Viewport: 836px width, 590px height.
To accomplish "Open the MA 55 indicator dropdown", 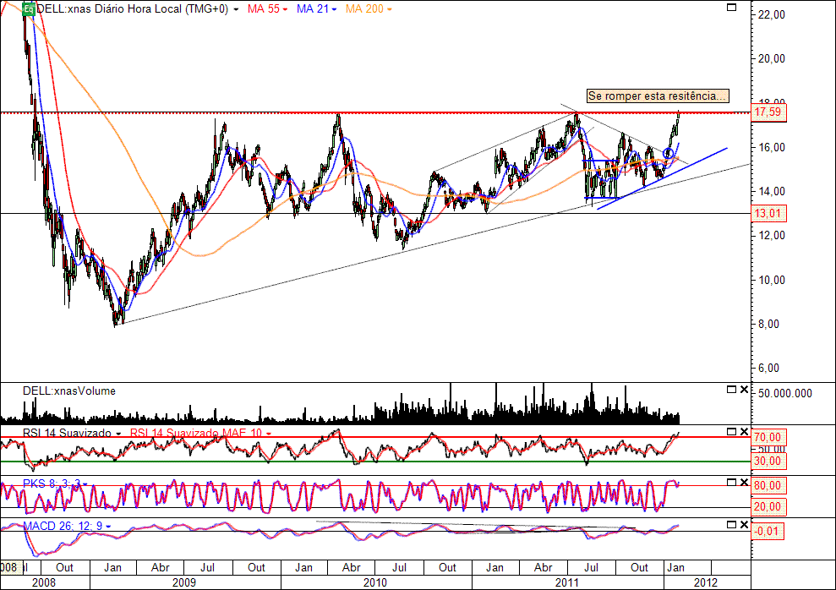I will (x=285, y=9).
